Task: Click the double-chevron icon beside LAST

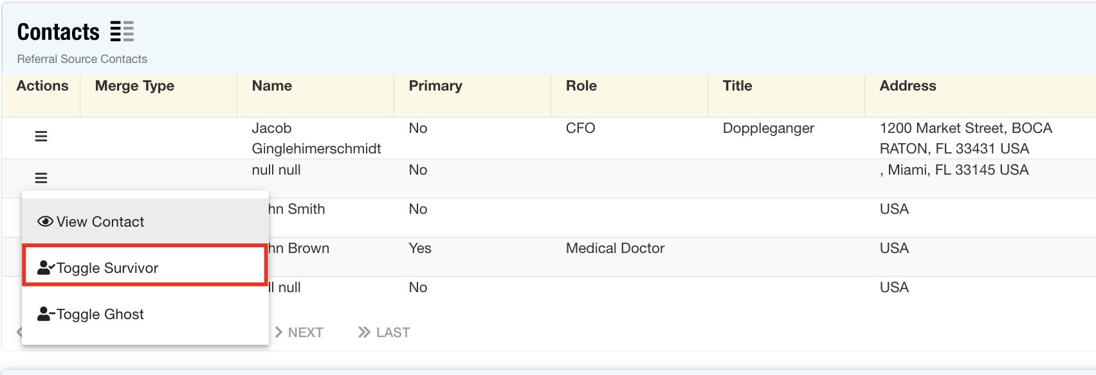Action: tap(365, 332)
